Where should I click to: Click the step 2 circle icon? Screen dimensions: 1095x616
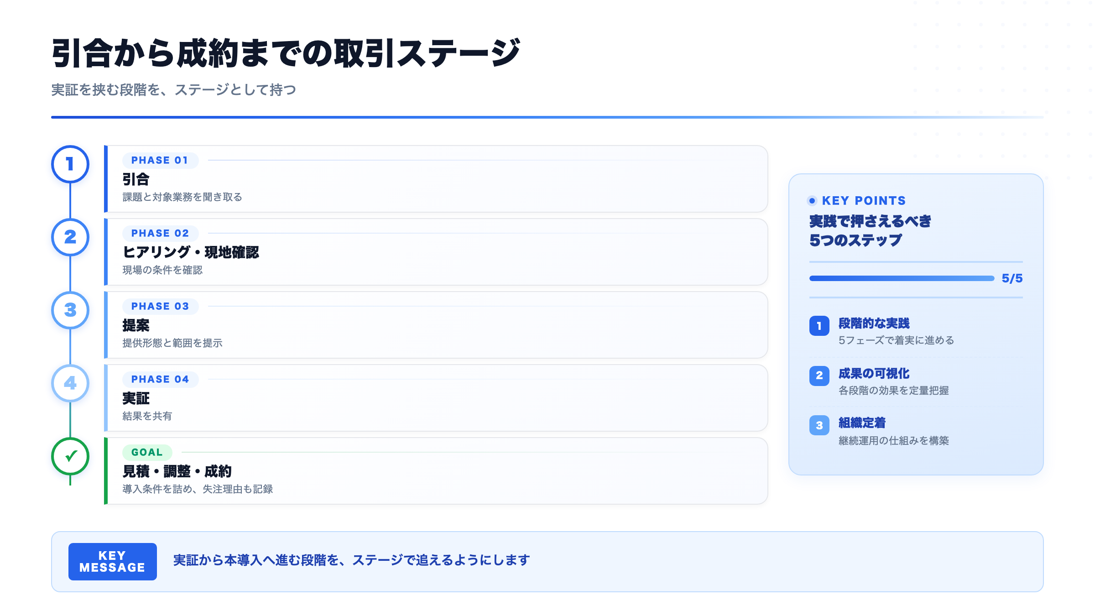tap(70, 237)
